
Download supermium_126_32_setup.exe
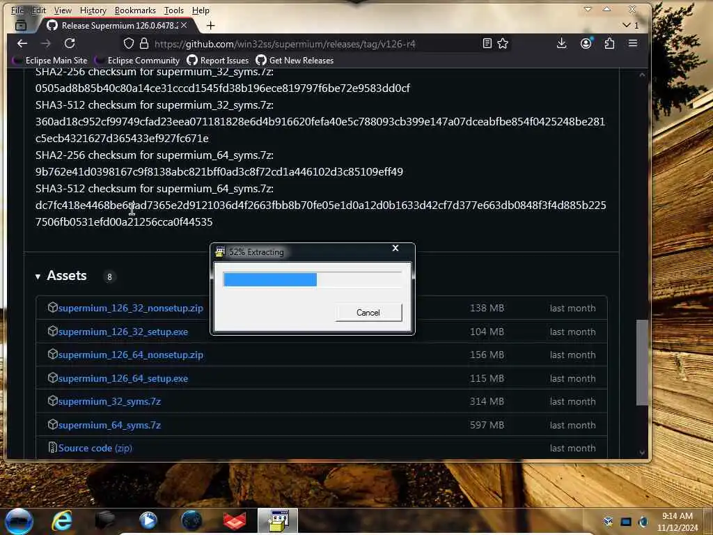click(x=123, y=332)
